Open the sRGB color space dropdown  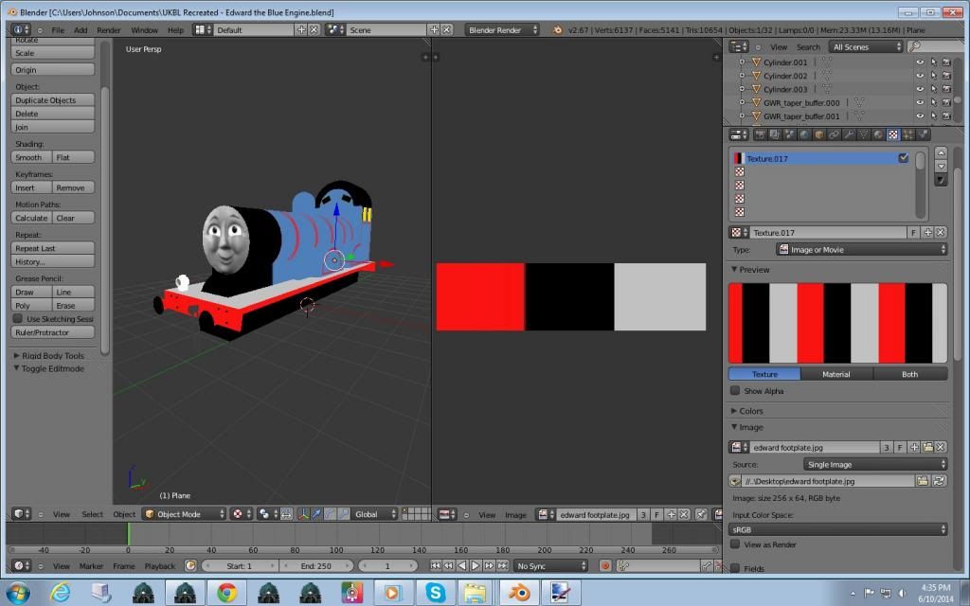pyautogui.click(x=838, y=529)
